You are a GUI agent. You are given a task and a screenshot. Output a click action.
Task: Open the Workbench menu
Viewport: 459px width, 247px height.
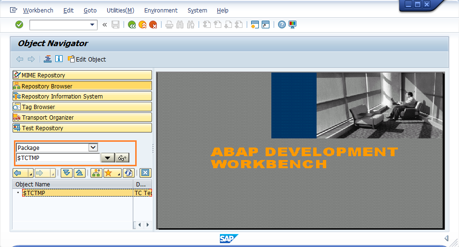[38, 11]
